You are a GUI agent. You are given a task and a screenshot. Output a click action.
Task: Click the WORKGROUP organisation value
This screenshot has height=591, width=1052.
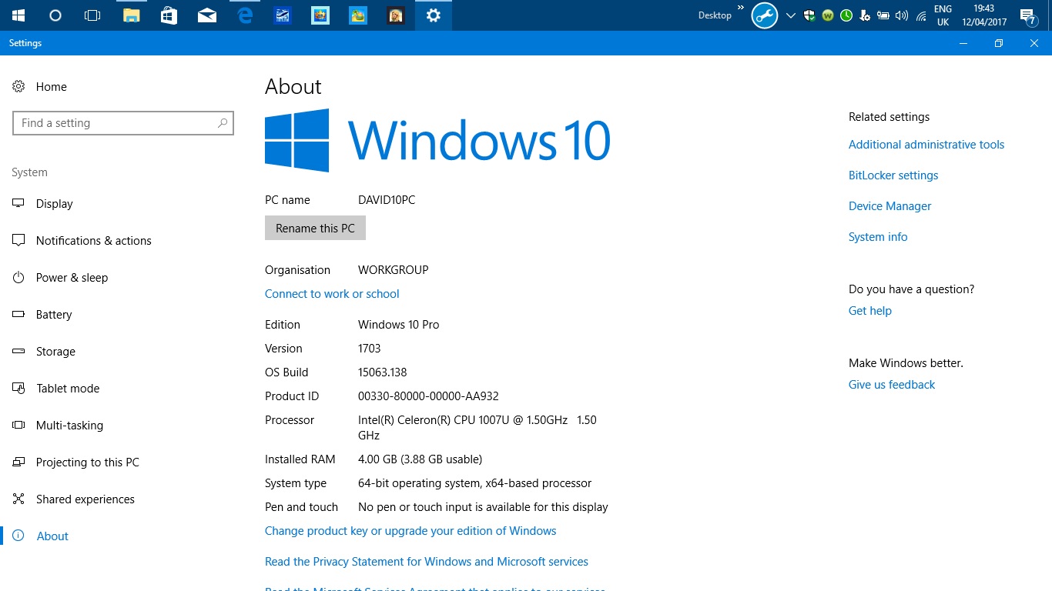point(394,270)
